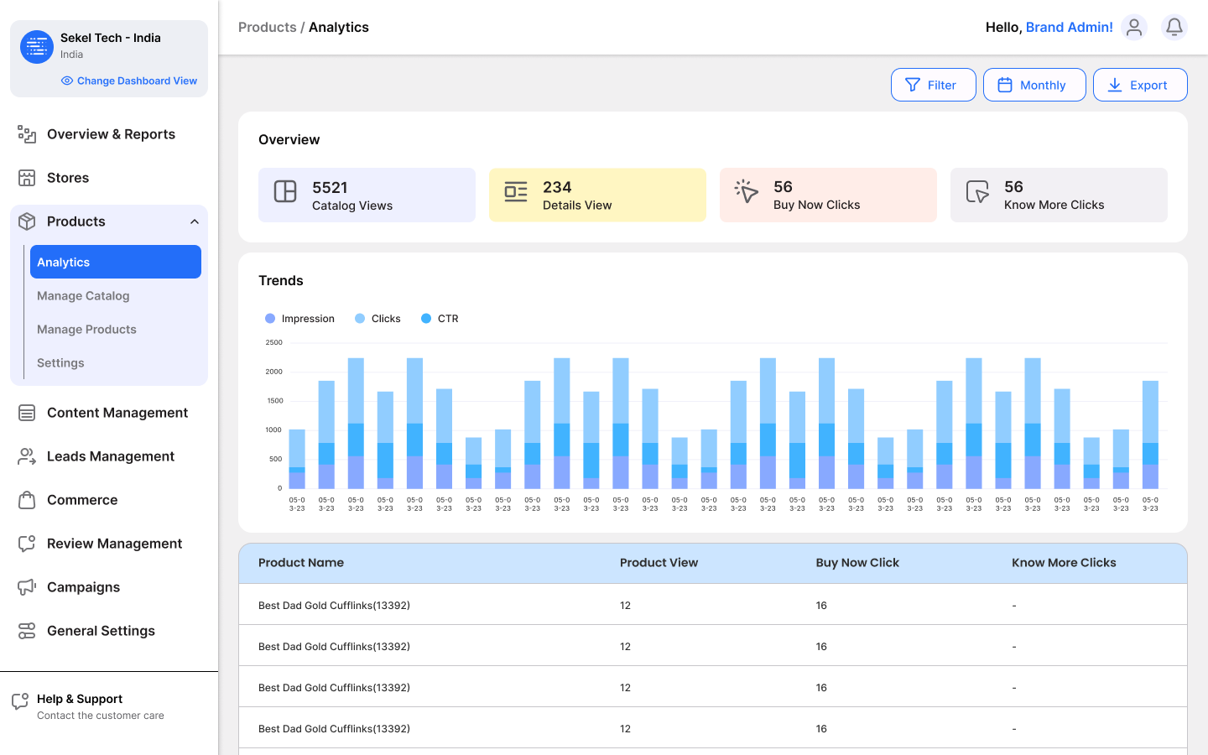Click the notification bell icon
Viewport: 1208px width, 755px height.
tap(1174, 28)
